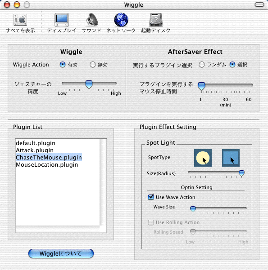Click the toolbar toggle pill in title bar
This screenshot has height=270, width=268.
[x=259, y=4]
